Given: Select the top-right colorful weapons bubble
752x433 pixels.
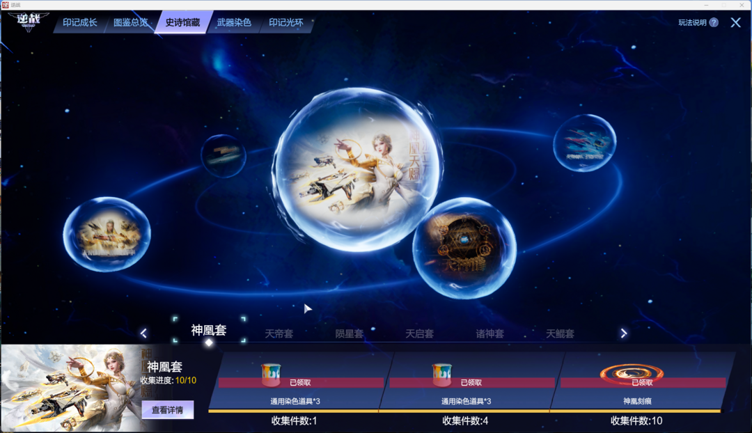Looking at the screenshot, I should [585, 143].
